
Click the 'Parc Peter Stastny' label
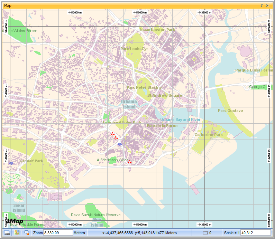pos(144,87)
